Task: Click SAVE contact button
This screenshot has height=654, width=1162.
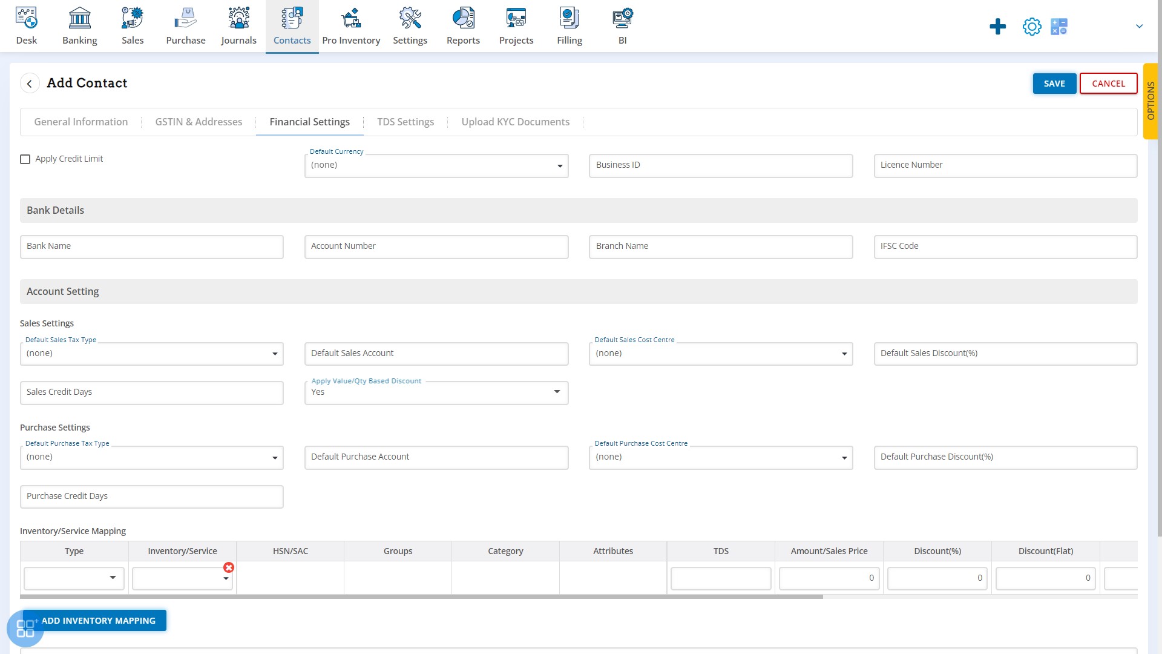Action: [1054, 83]
